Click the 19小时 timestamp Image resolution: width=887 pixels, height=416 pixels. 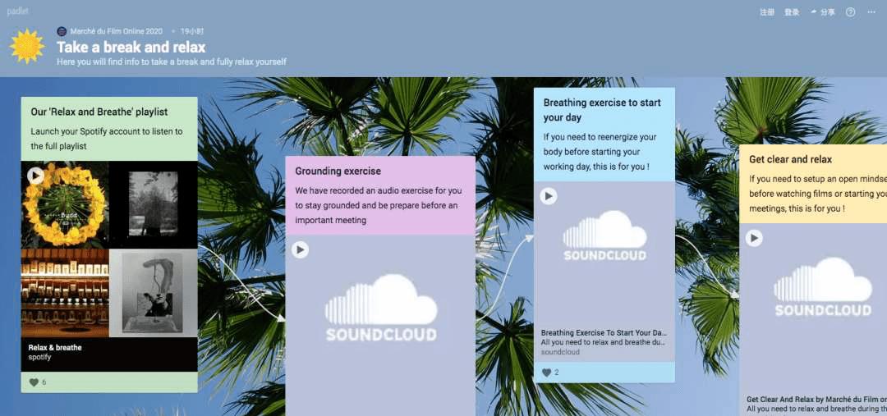[x=191, y=32]
